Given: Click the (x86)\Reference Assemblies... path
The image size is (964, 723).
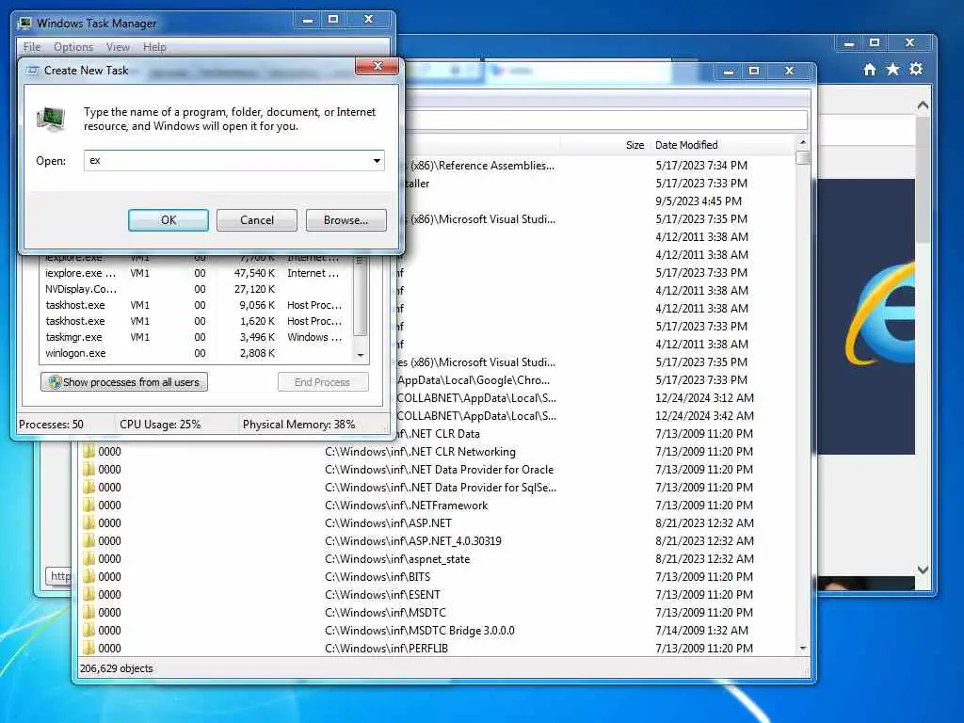Looking at the screenshot, I should [482, 166].
